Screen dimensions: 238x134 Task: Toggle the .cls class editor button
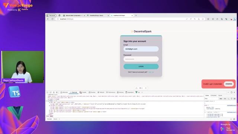(x=225, y=99)
